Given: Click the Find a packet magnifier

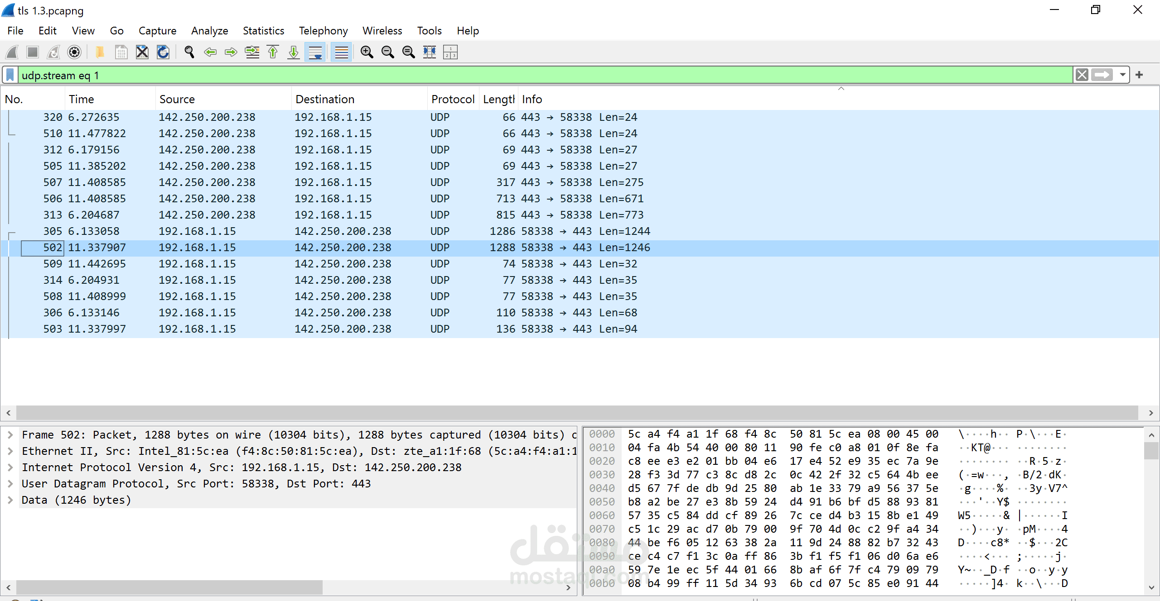Looking at the screenshot, I should pyautogui.click(x=189, y=52).
